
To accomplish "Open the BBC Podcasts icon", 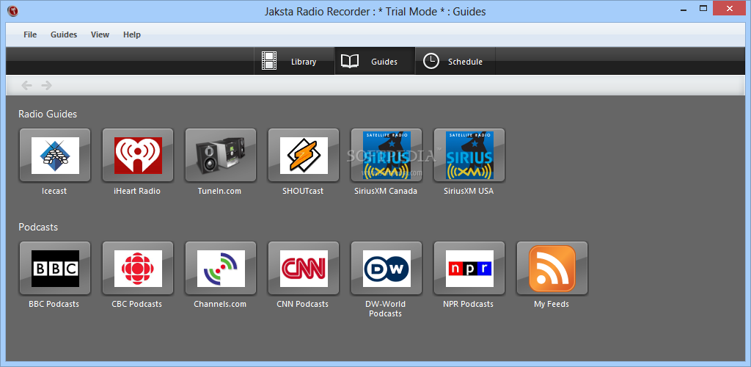I will (54, 269).
